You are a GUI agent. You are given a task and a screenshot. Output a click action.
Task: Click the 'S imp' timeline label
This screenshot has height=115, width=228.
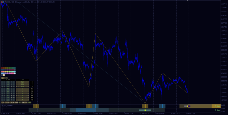click(217, 110)
